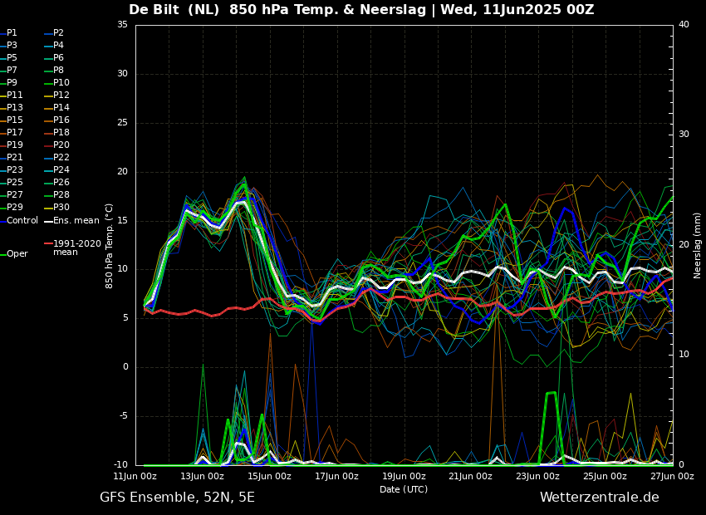The height and width of the screenshot is (515, 706).
Task: Select the P6 legend label
Action: 58,57
